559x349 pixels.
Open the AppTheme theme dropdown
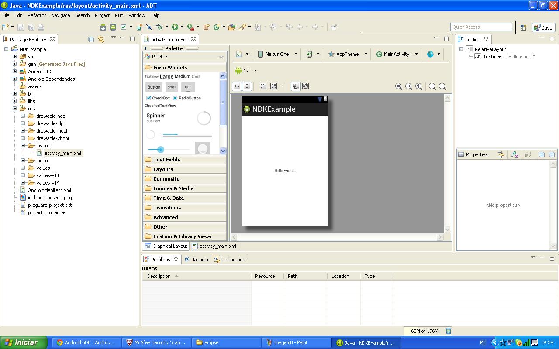click(348, 54)
